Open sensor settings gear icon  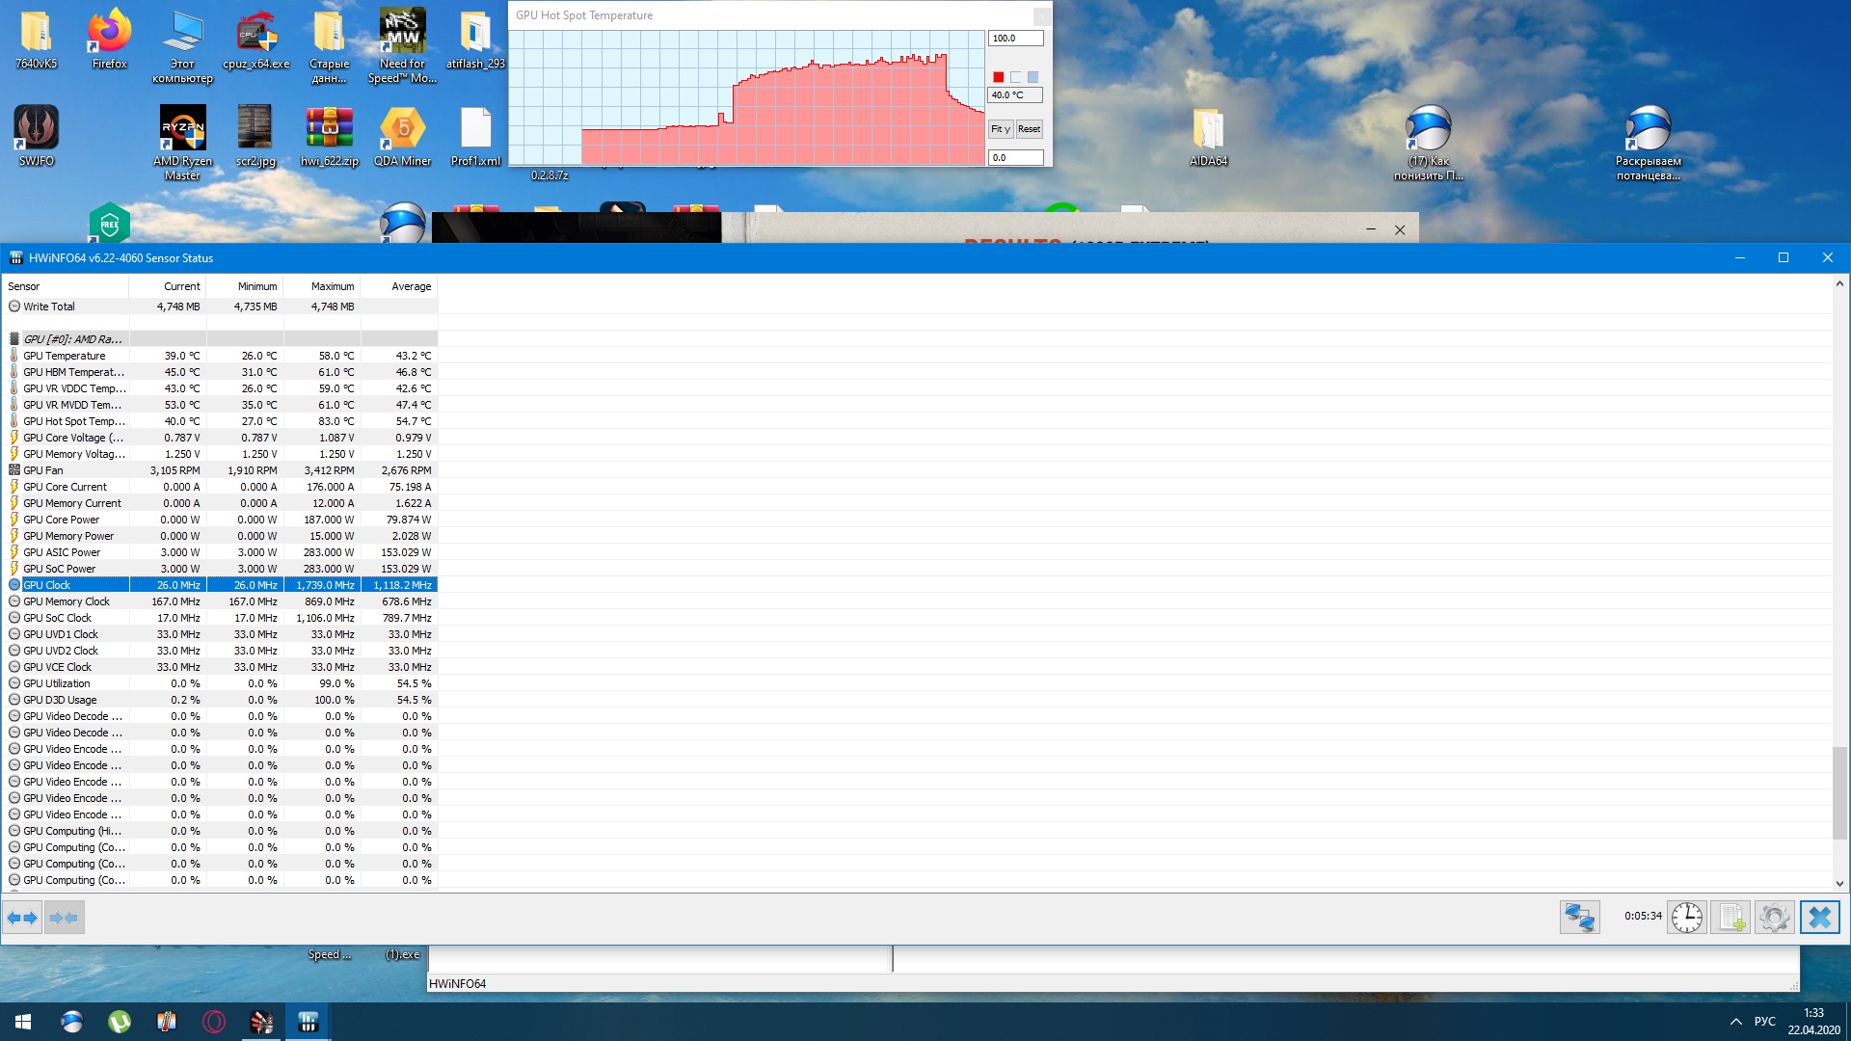[x=1774, y=917]
